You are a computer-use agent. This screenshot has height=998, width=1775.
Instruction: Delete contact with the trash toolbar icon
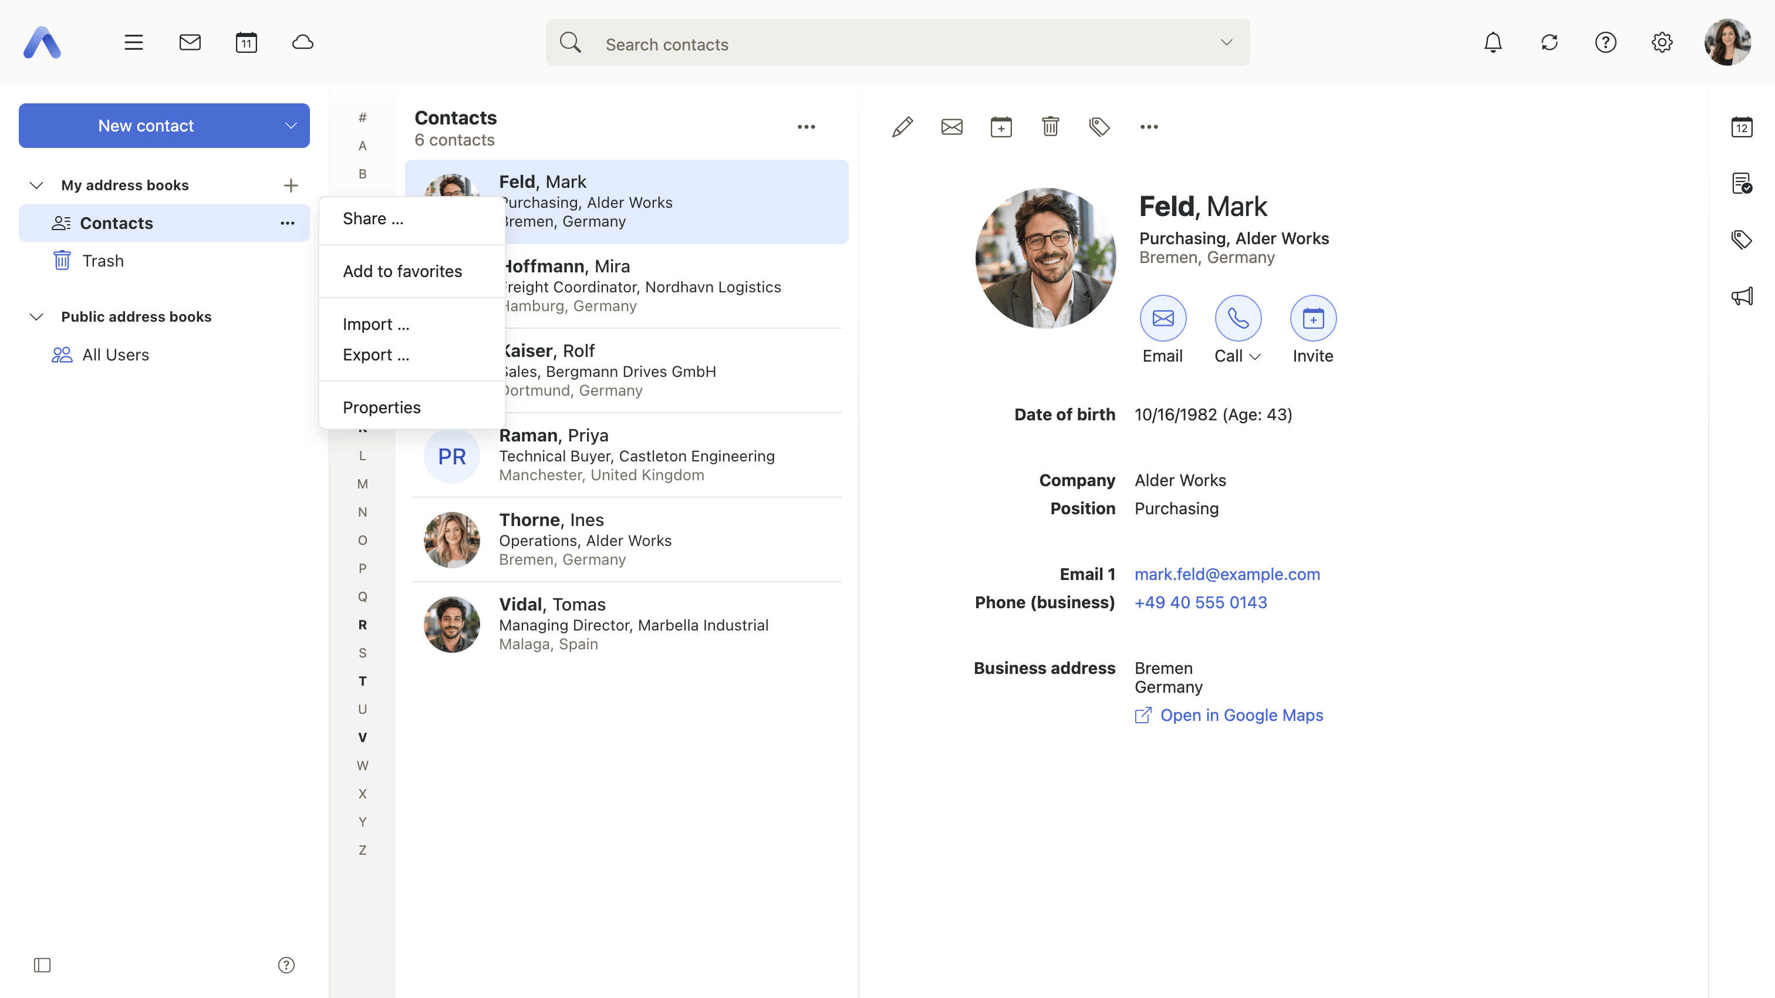pos(1050,127)
